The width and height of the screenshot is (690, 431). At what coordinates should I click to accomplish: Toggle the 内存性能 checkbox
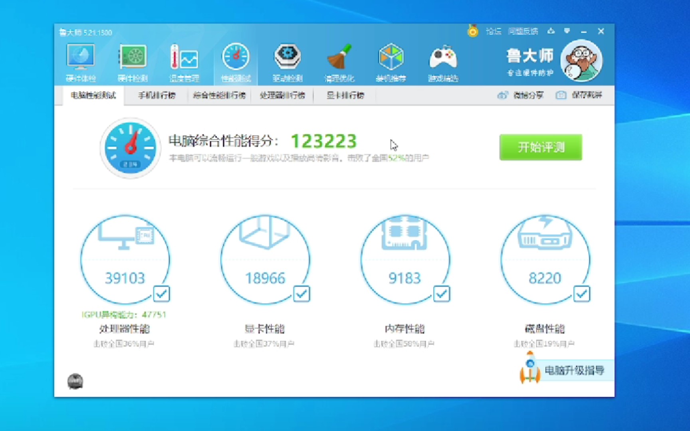pyautogui.click(x=442, y=294)
